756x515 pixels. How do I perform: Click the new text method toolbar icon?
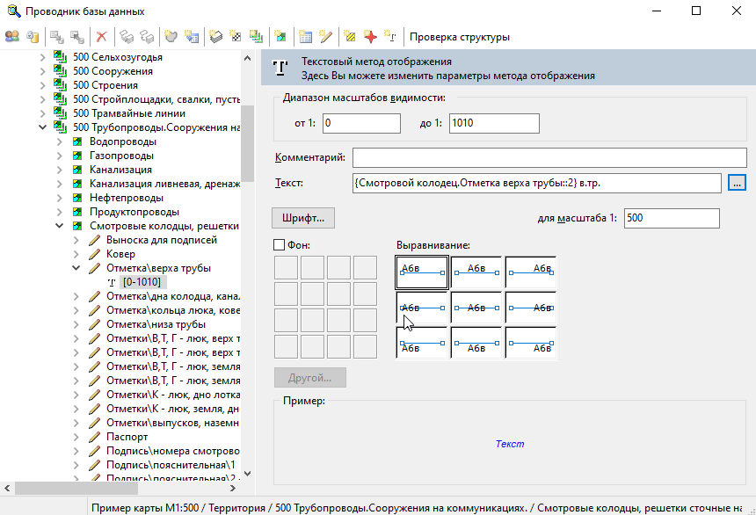click(x=390, y=37)
